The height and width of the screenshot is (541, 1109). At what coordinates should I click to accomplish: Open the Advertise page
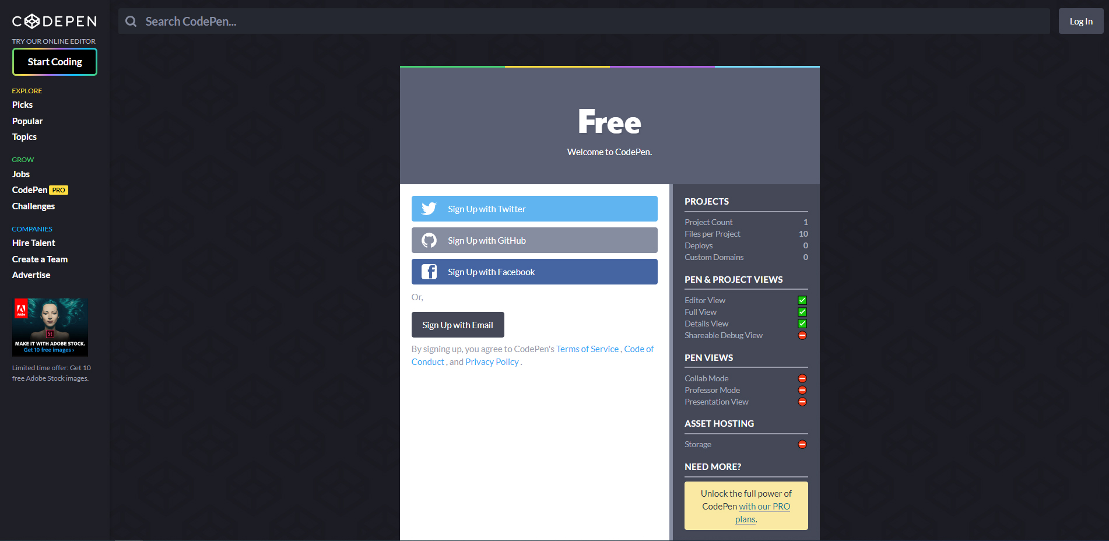click(31, 275)
